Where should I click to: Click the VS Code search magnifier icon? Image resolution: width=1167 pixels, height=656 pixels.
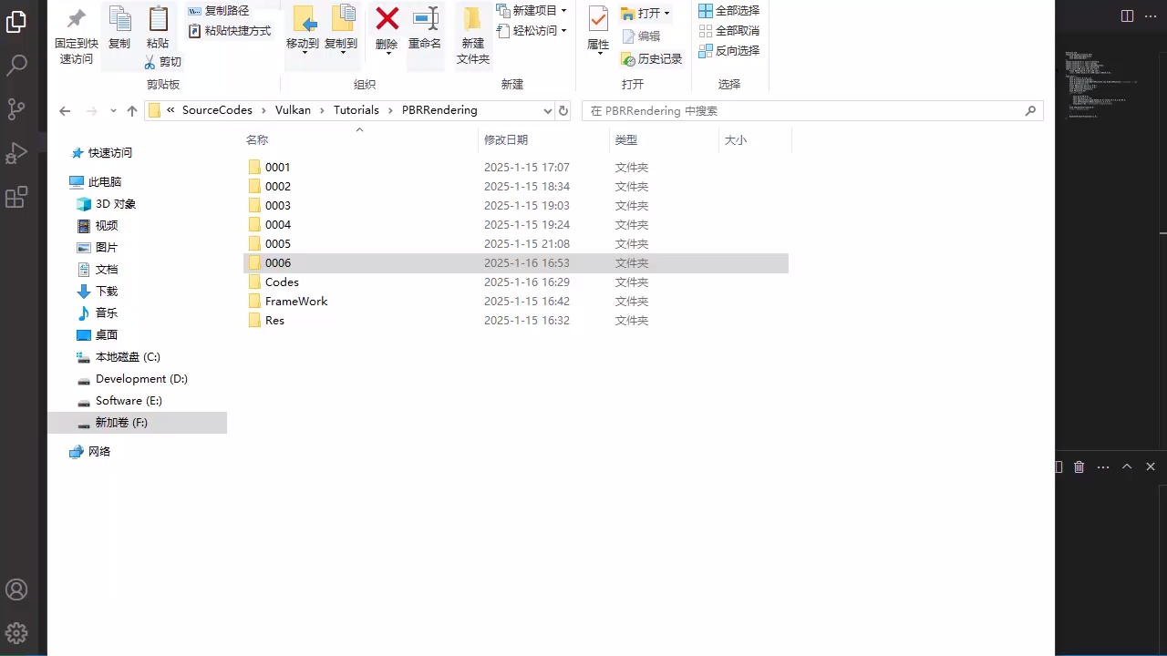click(x=17, y=66)
